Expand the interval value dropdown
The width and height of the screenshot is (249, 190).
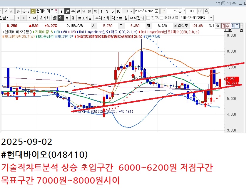(131, 11)
